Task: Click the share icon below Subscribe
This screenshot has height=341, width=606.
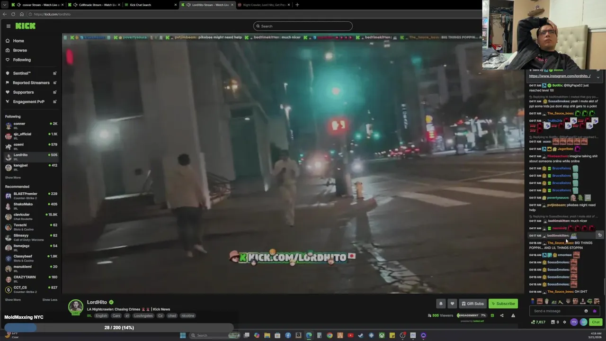Action: pos(502,315)
